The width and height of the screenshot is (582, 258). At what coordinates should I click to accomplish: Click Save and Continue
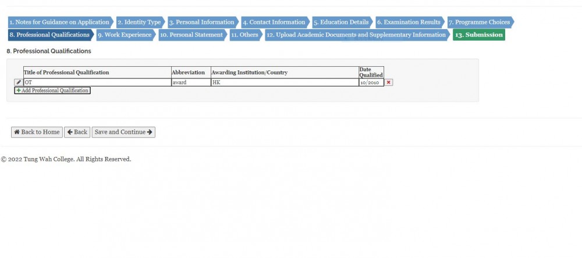coord(123,132)
